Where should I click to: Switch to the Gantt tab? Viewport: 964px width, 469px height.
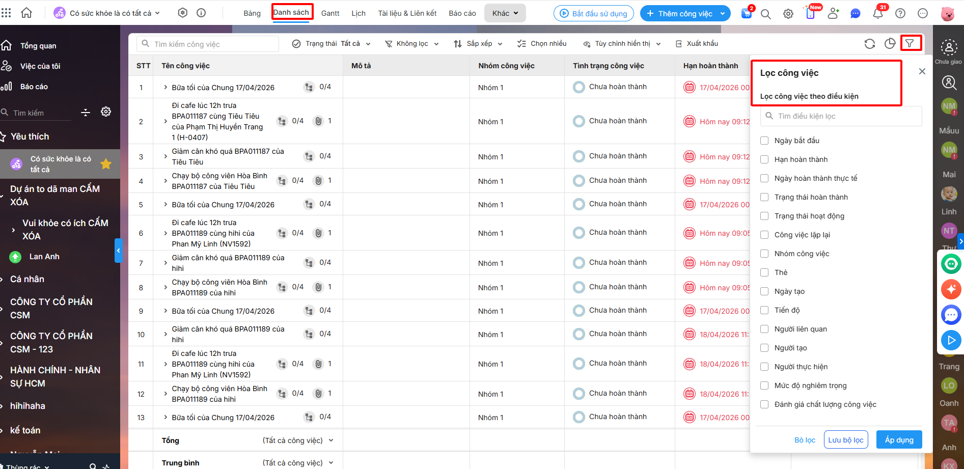tap(330, 13)
